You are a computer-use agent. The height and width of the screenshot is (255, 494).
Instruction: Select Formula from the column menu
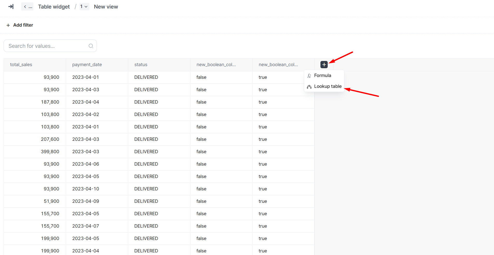pos(323,75)
